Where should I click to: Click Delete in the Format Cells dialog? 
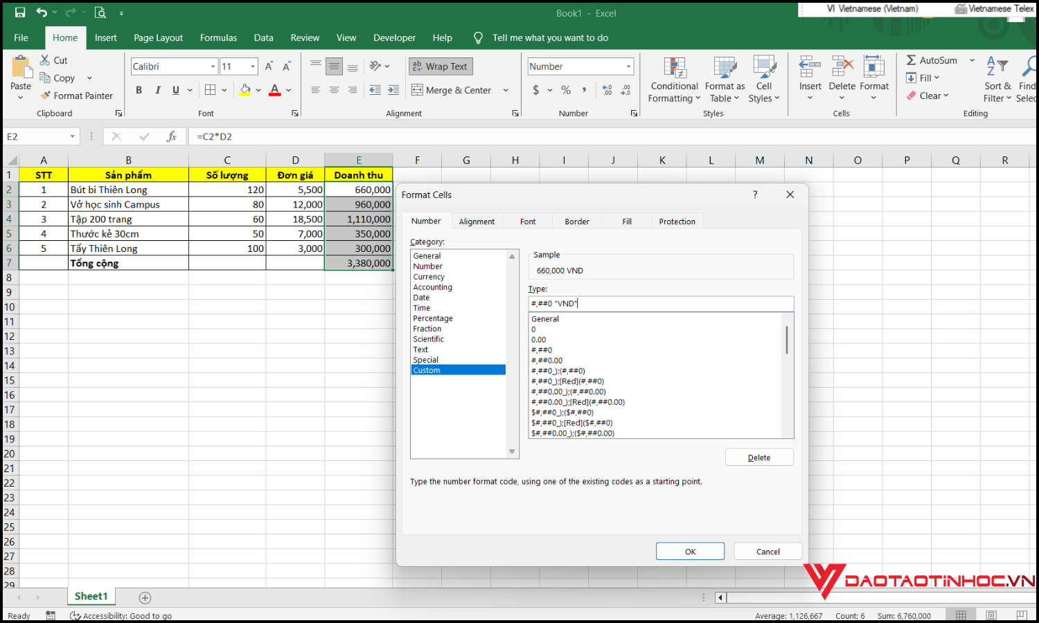click(759, 458)
